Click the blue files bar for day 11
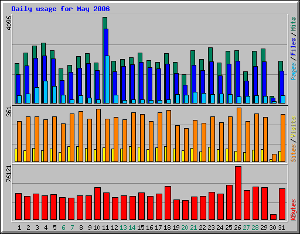The height and width of the screenshot is (234, 300). coord(106,42)
